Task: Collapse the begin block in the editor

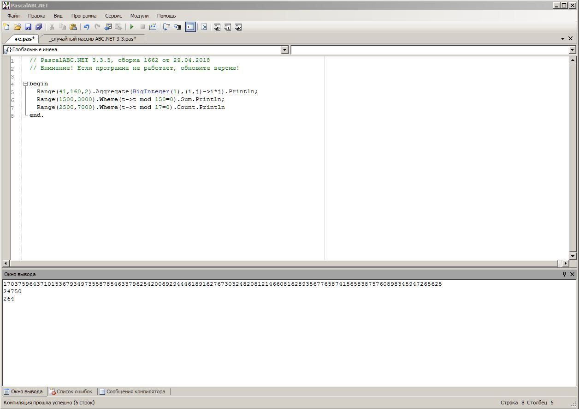Action: [26, 84]
